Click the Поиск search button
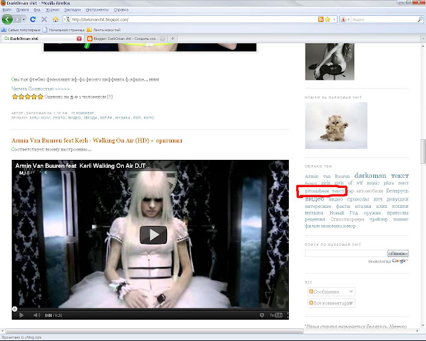The image size is (426, 341). point(398,254)
